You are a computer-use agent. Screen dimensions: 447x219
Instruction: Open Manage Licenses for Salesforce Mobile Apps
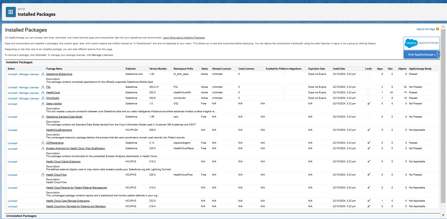pos(29,74)
